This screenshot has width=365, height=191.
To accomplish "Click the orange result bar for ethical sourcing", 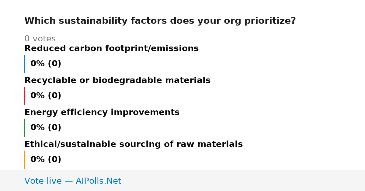I will [24, 160].
